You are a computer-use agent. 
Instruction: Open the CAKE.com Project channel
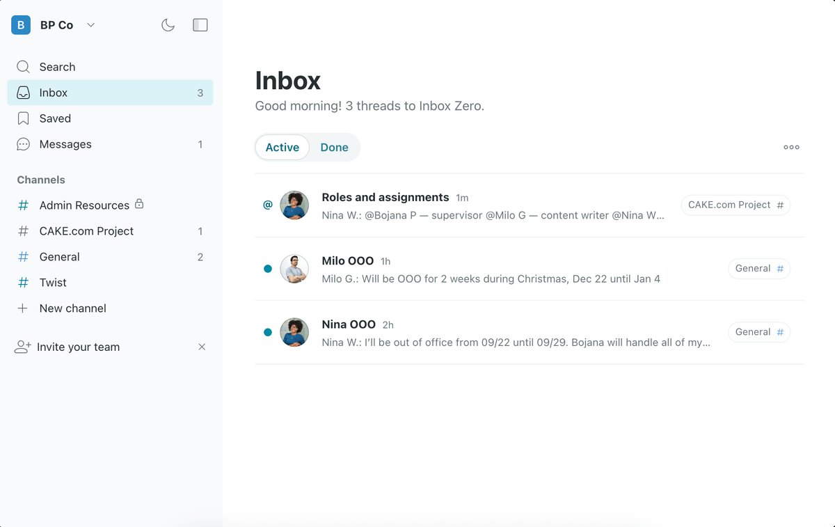tap(86, 231)
